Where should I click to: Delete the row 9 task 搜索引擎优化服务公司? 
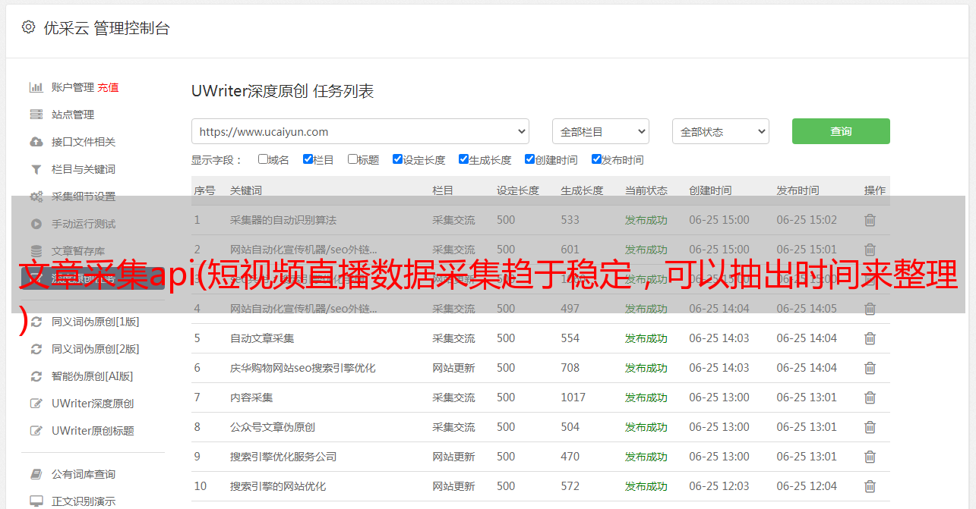870,457
